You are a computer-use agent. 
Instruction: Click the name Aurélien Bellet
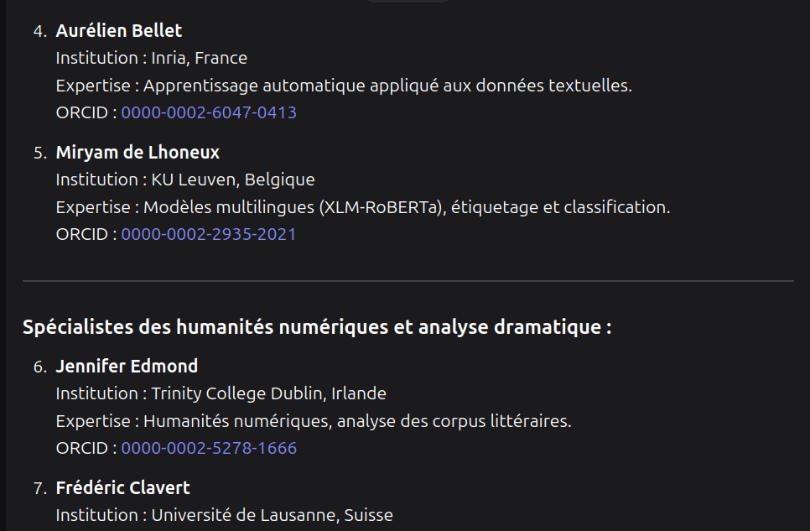[x=119, y=31]
